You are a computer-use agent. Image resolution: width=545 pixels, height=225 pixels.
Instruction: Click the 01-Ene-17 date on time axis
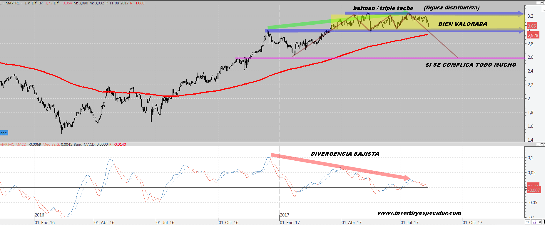[x=290, y=222]
